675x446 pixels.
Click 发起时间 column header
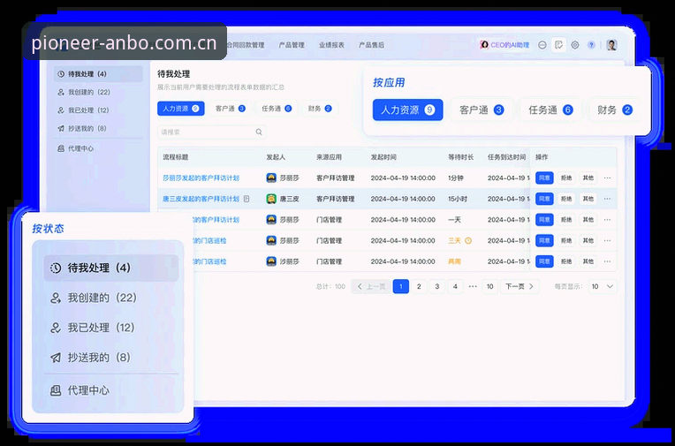pyautogui.click(x=383, y=157)
